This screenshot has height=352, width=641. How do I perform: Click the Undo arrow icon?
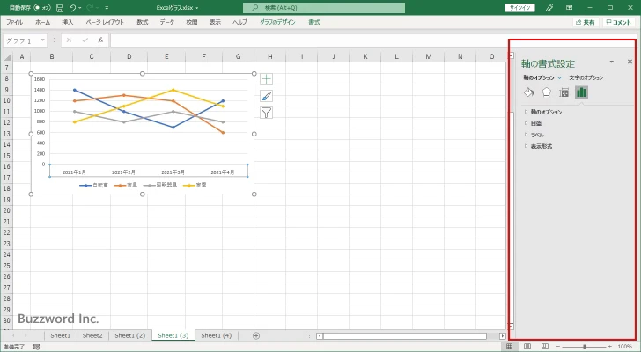point(72,8)
